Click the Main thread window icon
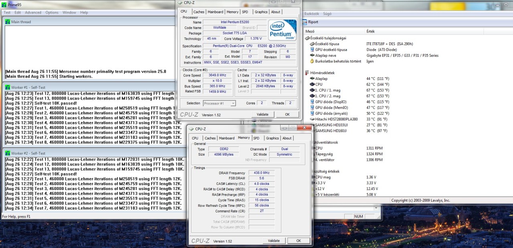 [8, 22]
